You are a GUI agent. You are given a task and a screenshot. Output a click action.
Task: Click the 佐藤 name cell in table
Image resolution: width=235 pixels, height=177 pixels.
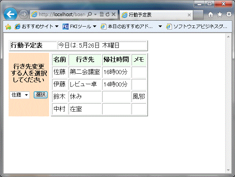pyautogui.click(x=60, y=72)
